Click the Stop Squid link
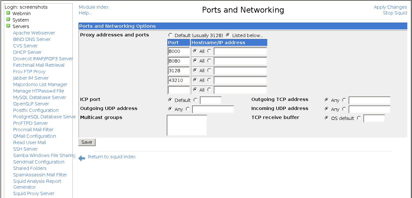 pos(395,13)
